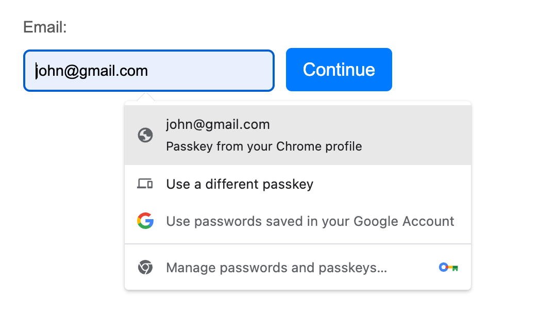Screen dimensions: 538x330
Task: Click the gray Chrome logo icon
Action: coord(145,267)
